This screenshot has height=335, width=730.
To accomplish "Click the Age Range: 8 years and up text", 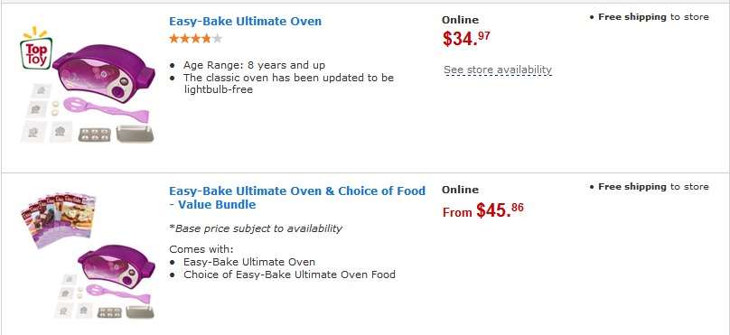I will click(x=254, y=65).
